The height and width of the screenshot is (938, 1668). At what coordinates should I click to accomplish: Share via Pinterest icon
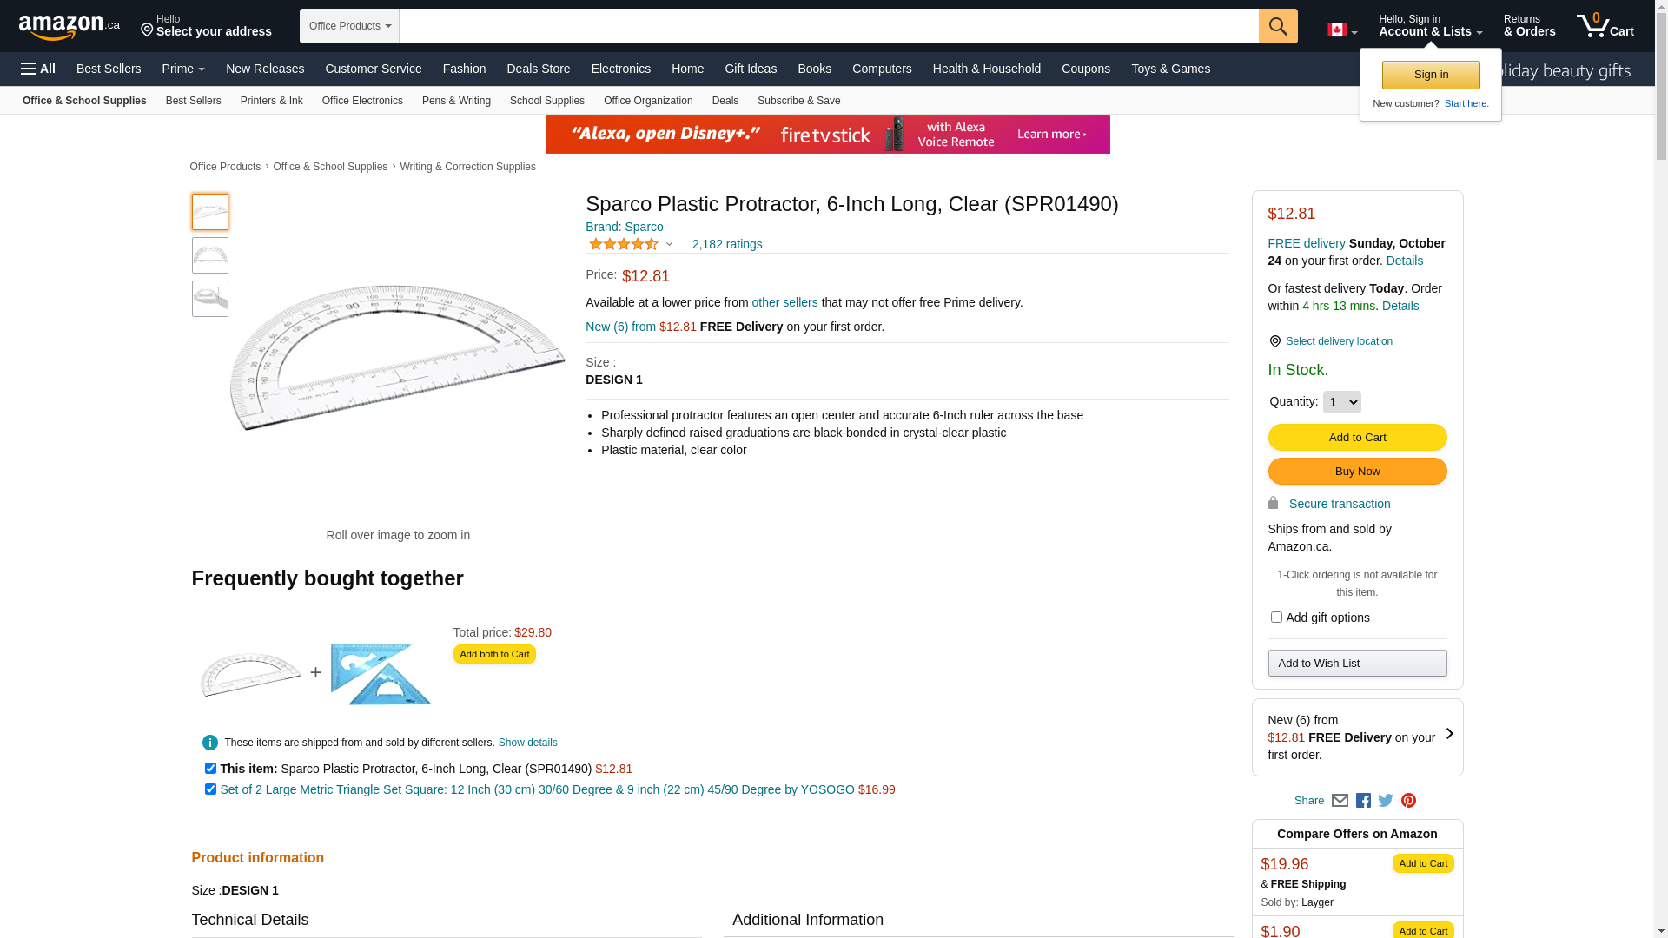click(1408, 801)
